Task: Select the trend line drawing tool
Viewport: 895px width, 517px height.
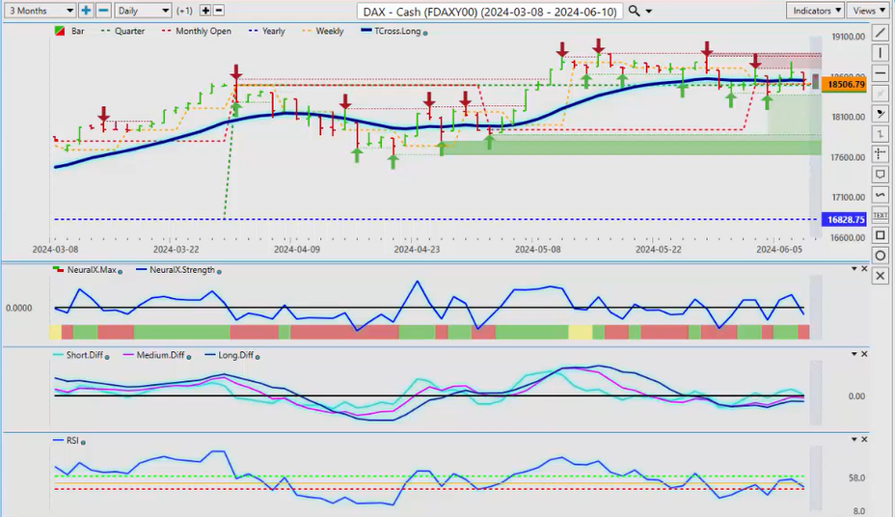Action: click(x=881, y=33)
